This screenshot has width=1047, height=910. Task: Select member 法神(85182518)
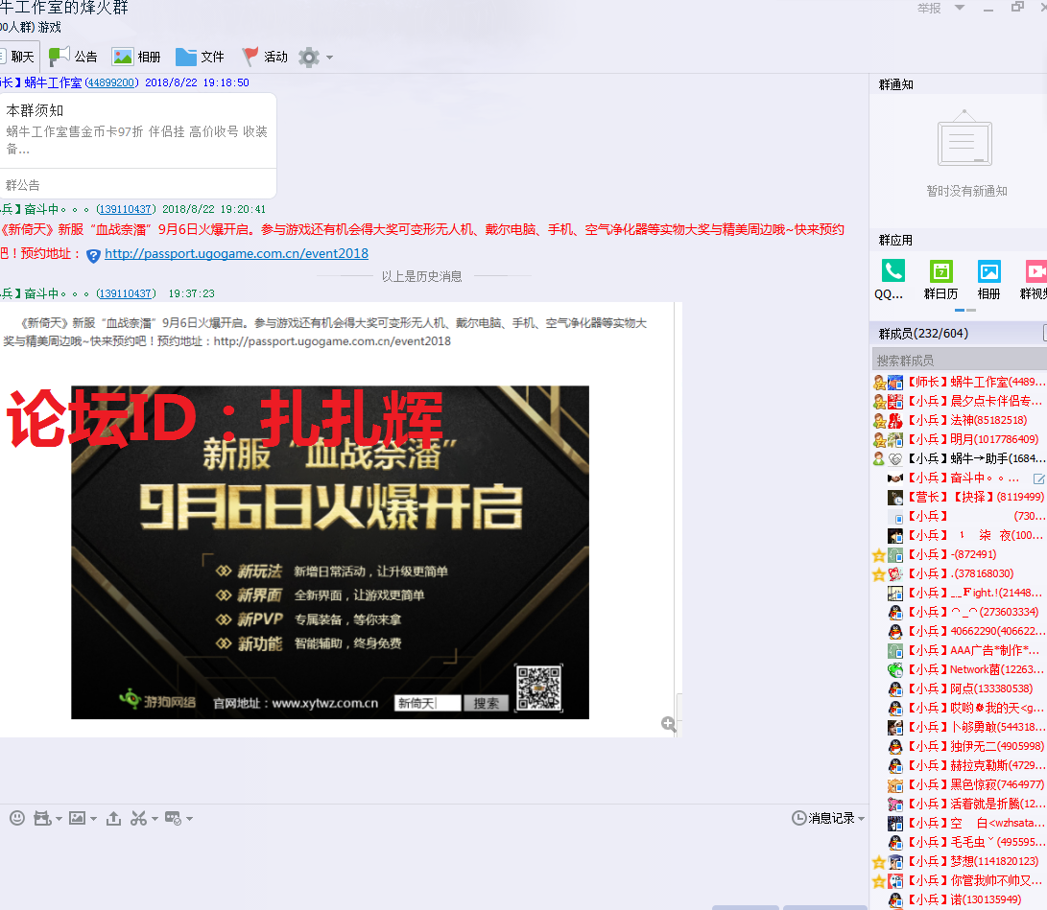tap(959, 420)
